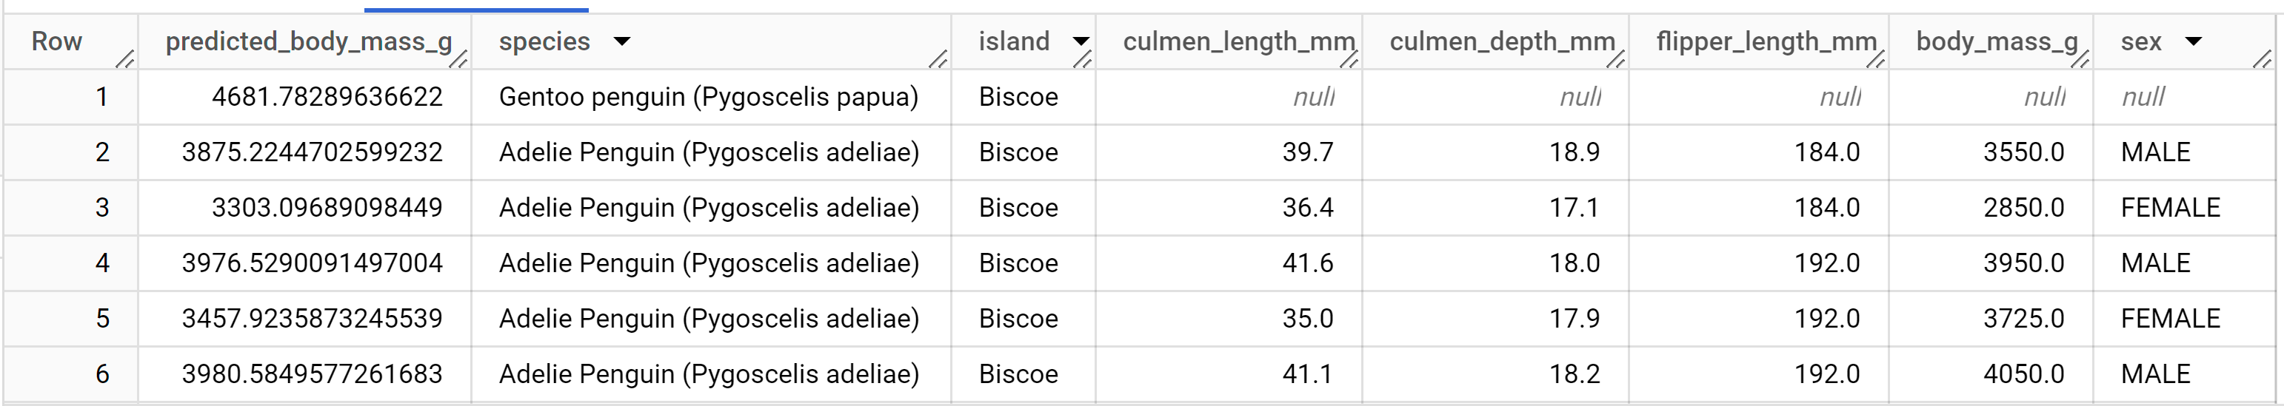Click culmen length value 39.7
The height and width of the screenshot is (406, 2284).
(1308, 152)
